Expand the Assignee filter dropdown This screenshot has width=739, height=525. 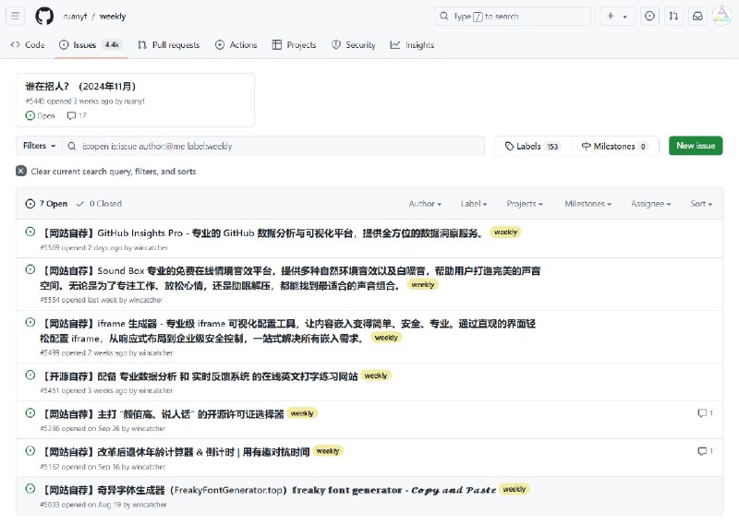(x=651, y=203)
